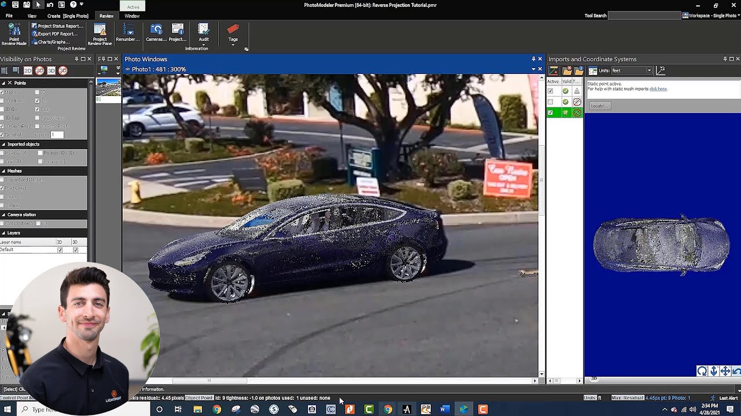Click the show-3D visibility icon
Screen dimensions: 741x416
click(x=51, y=70)
